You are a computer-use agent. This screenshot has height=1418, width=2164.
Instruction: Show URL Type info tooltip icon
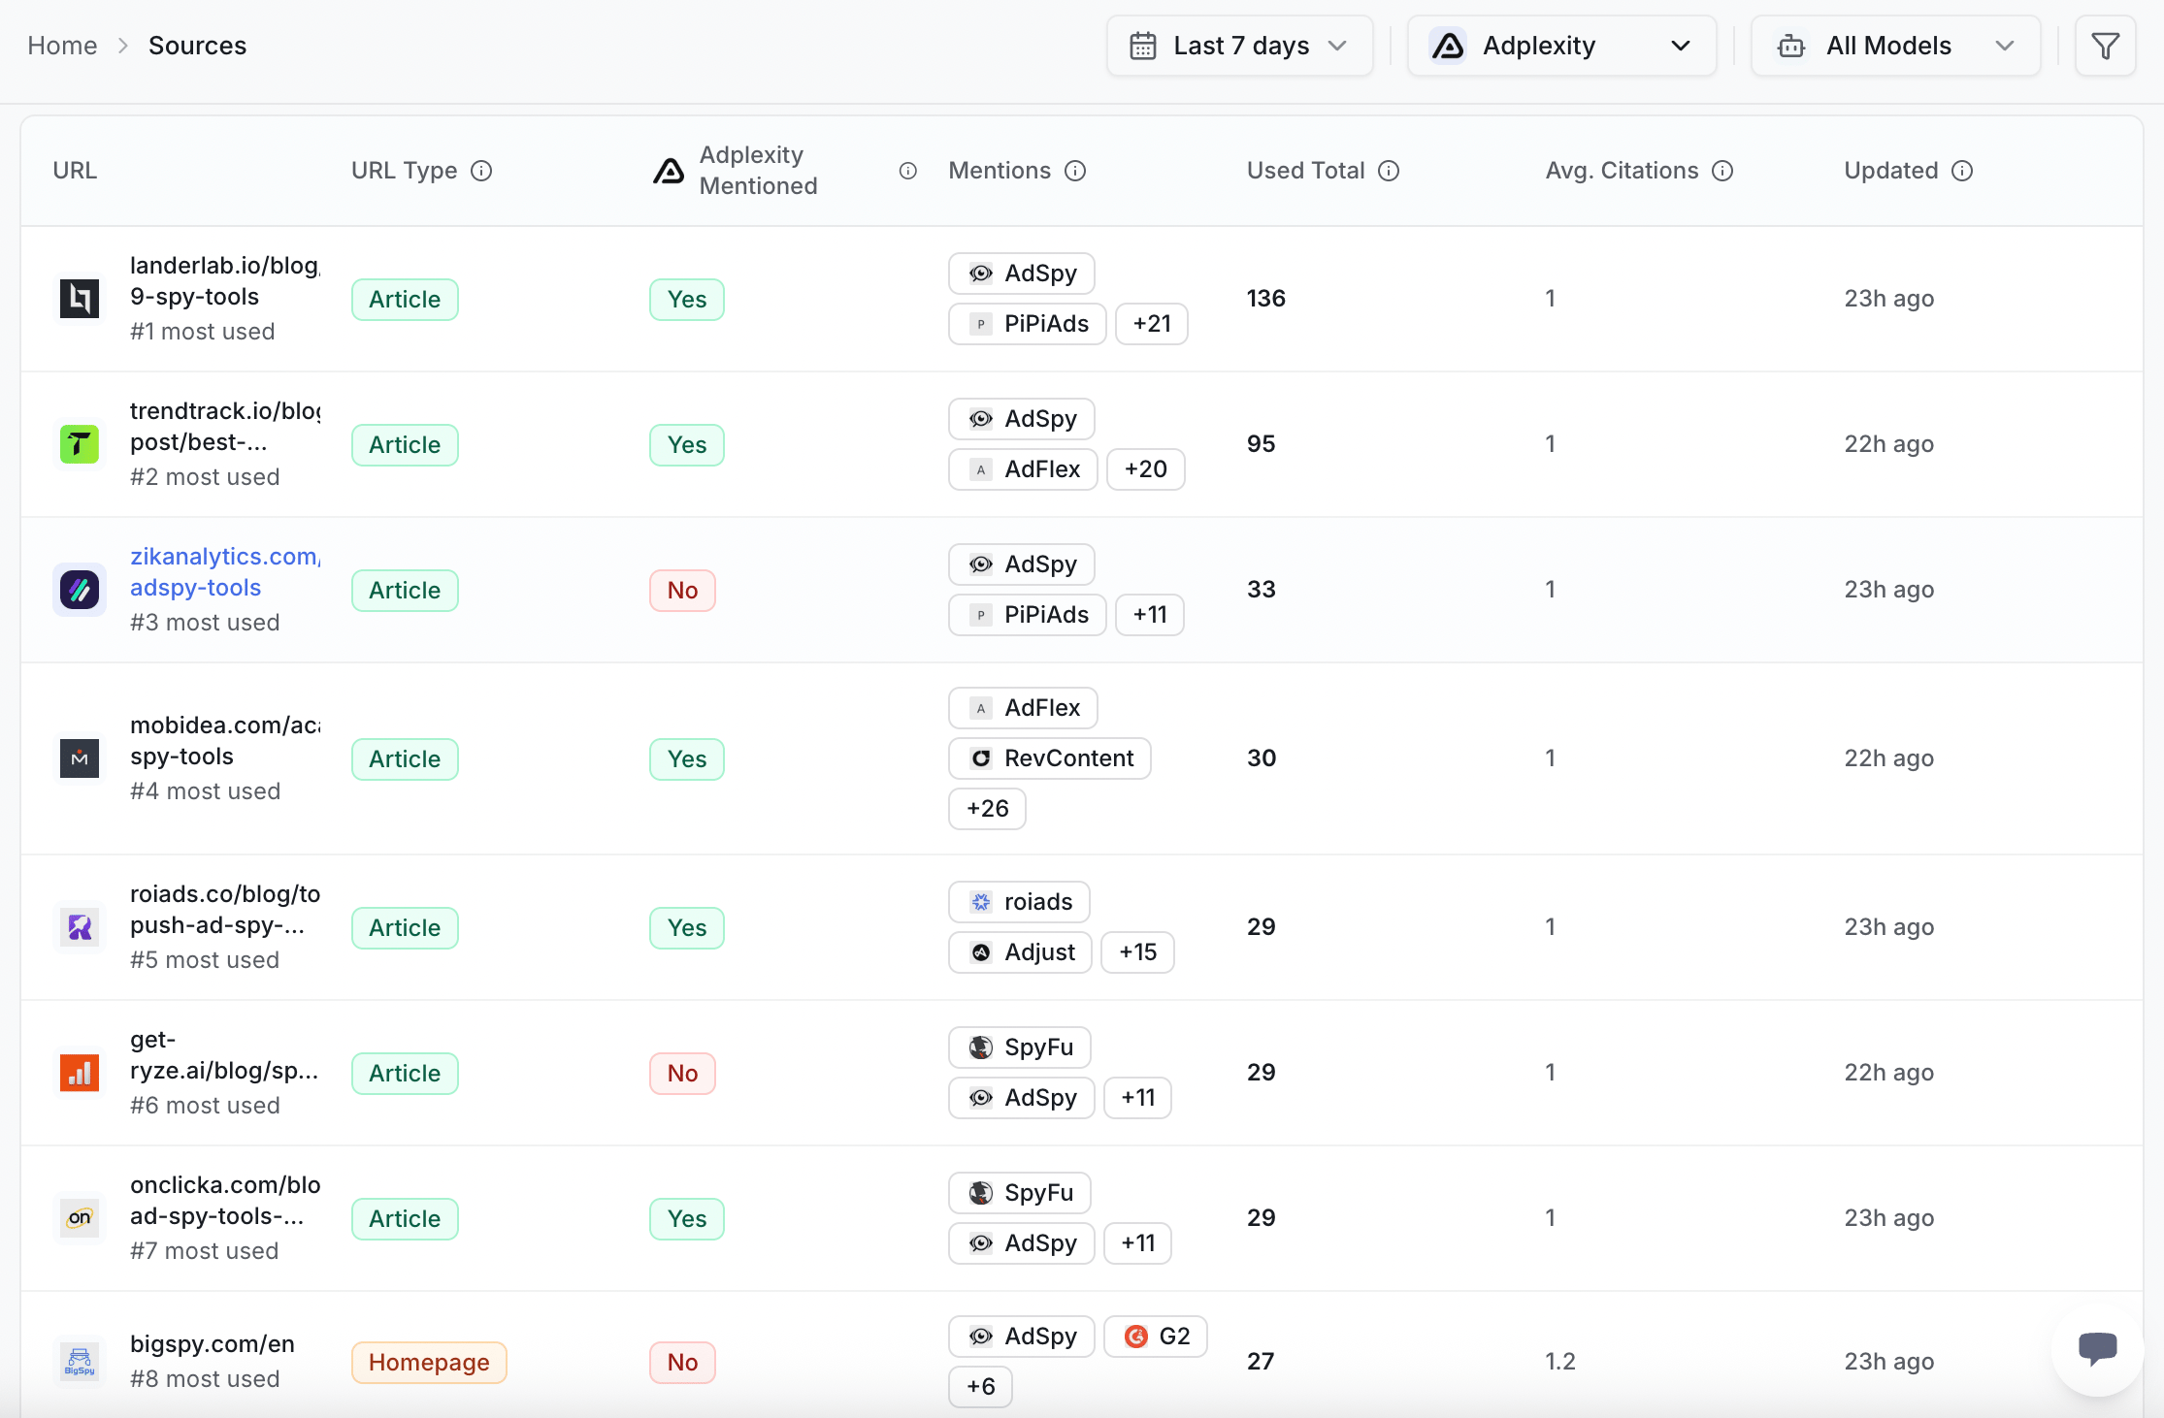[x=481, y=171]
